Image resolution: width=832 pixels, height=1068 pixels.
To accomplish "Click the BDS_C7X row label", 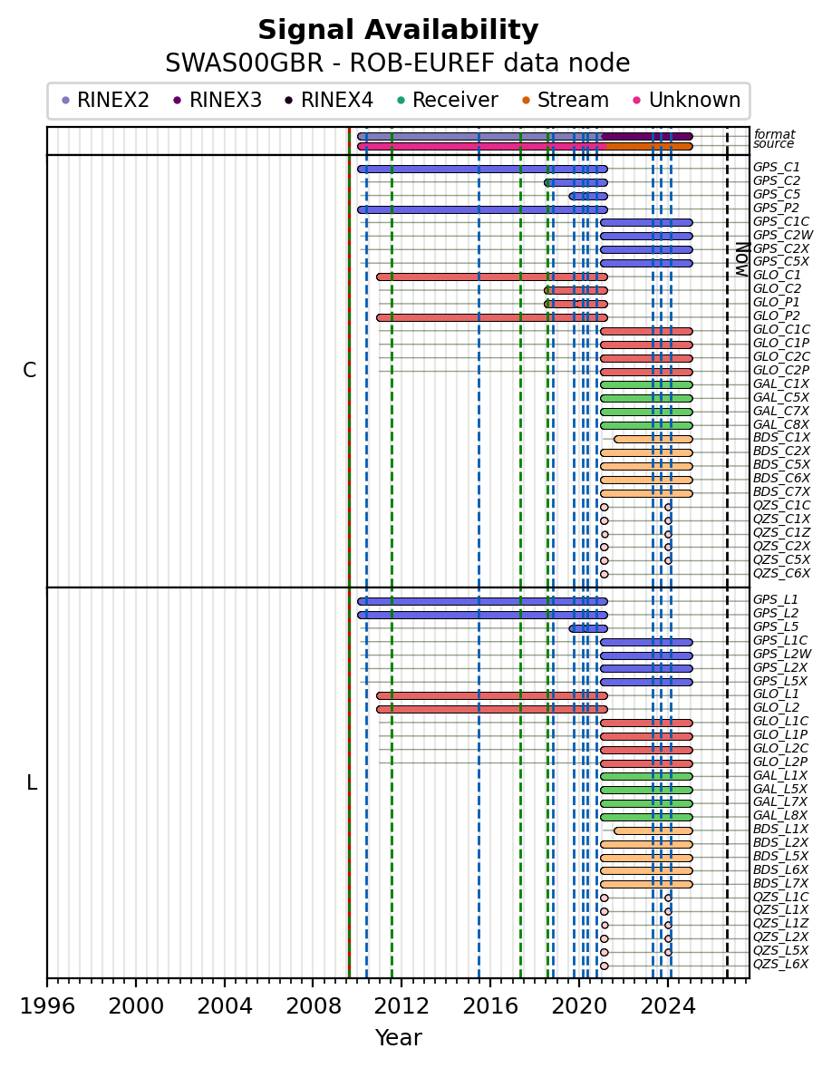I will pos(781,491).
